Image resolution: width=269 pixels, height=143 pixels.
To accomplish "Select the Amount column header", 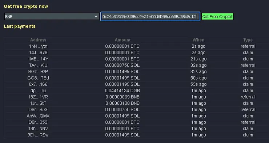I will pos(123,40).
